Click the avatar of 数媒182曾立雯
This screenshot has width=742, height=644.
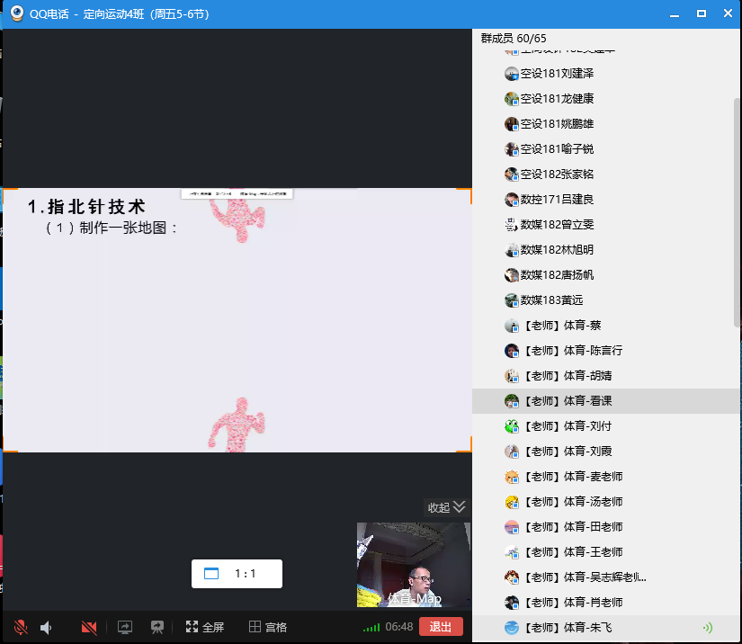coord(512,224)
